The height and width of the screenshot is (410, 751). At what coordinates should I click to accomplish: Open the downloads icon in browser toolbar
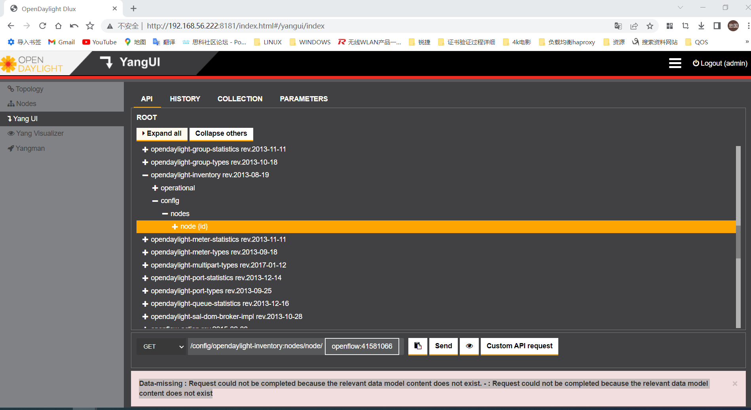tap(701, 26)
